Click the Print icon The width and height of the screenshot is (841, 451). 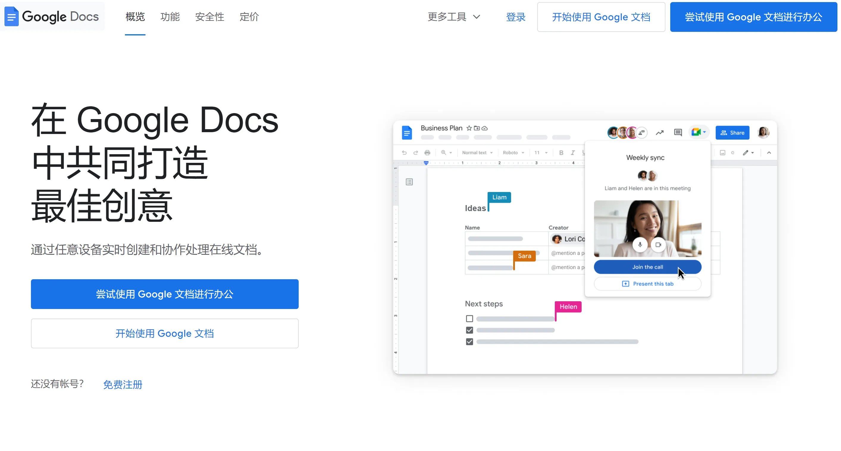427,153
